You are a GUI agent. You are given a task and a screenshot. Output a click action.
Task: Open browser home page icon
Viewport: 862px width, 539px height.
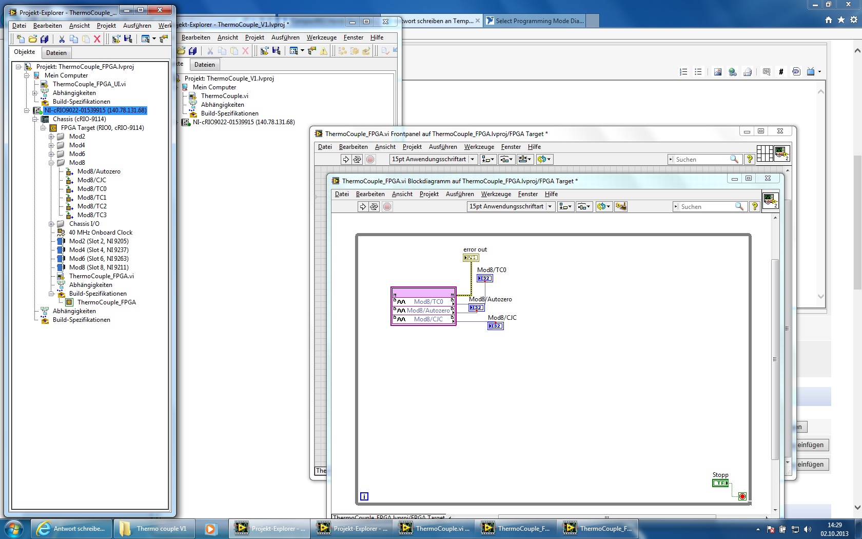pyautogui.click(x=829, y=20)
